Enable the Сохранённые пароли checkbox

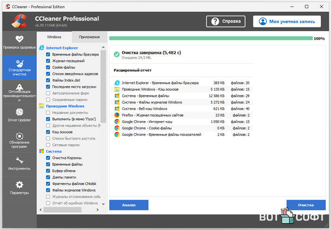point(48,100)
